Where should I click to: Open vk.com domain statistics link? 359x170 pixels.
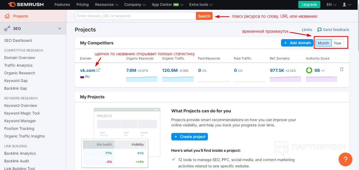coord(88,70)
